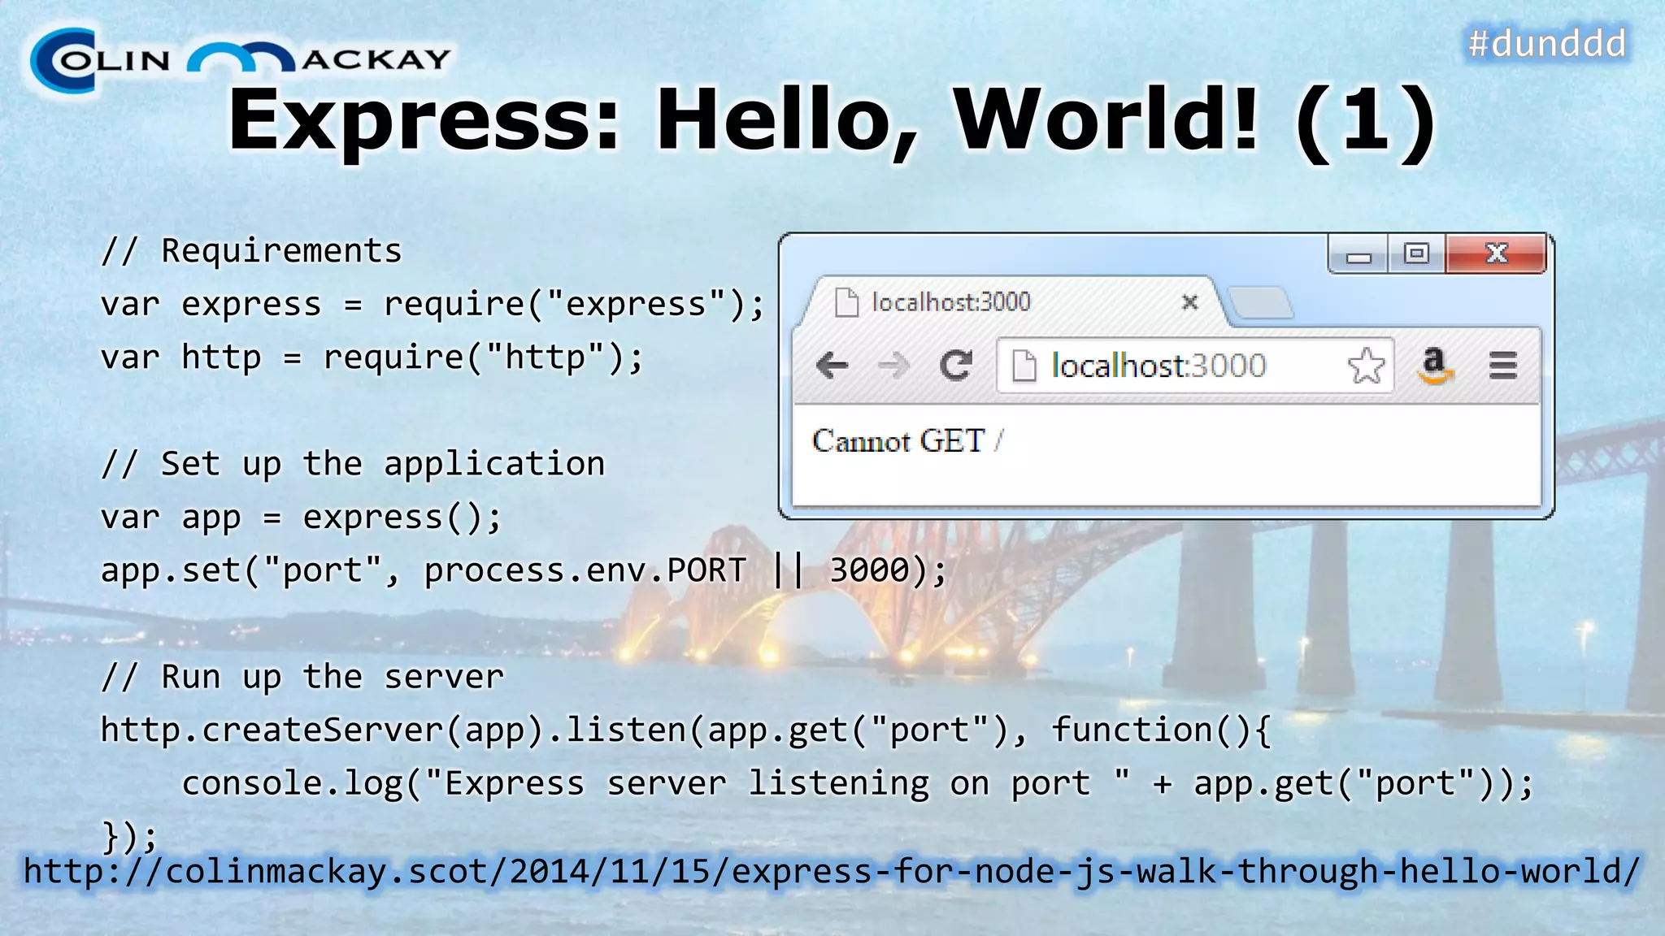Open a new browser tab
The image size is (1665, 936).
1260,303
